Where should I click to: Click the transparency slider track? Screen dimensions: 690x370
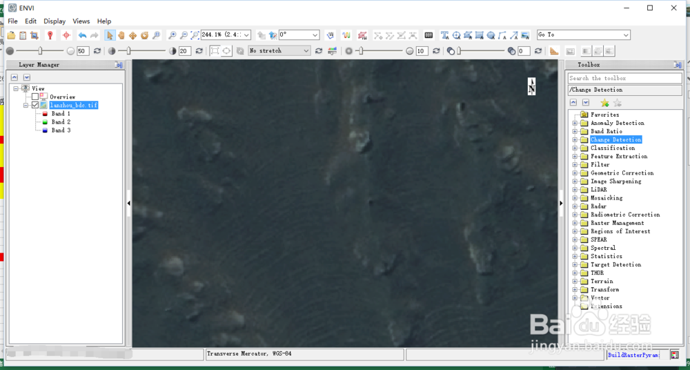click(480, 51)
